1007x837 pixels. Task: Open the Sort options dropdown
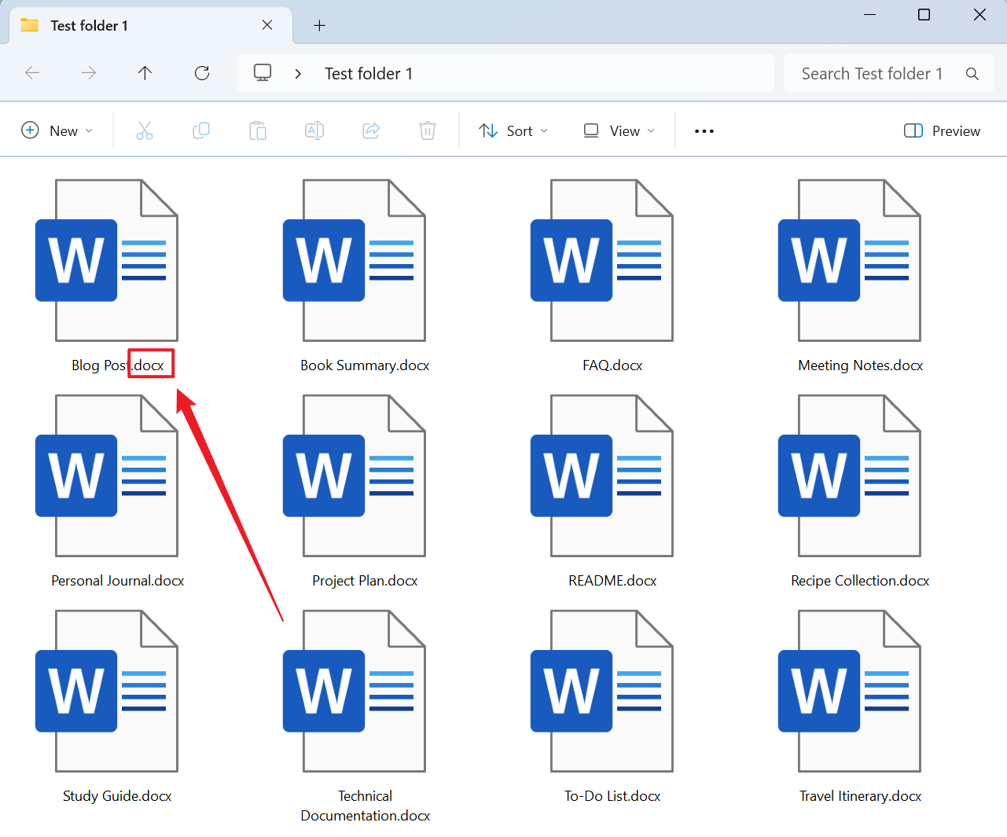click(513, 130)
